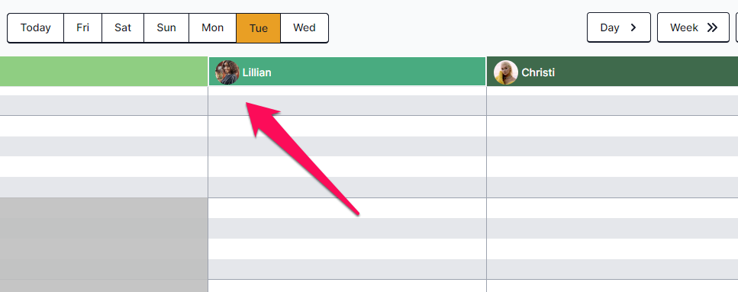Open Lillian's name in the column header
This screenshot has width=738, height=292.
[256, 72]
